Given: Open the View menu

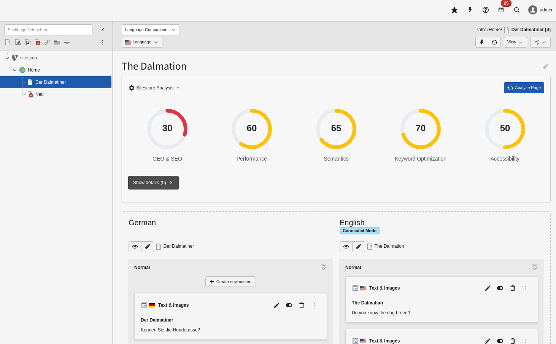Looking at the screenshot, I should pyautogui.click(x=515, y=42).
